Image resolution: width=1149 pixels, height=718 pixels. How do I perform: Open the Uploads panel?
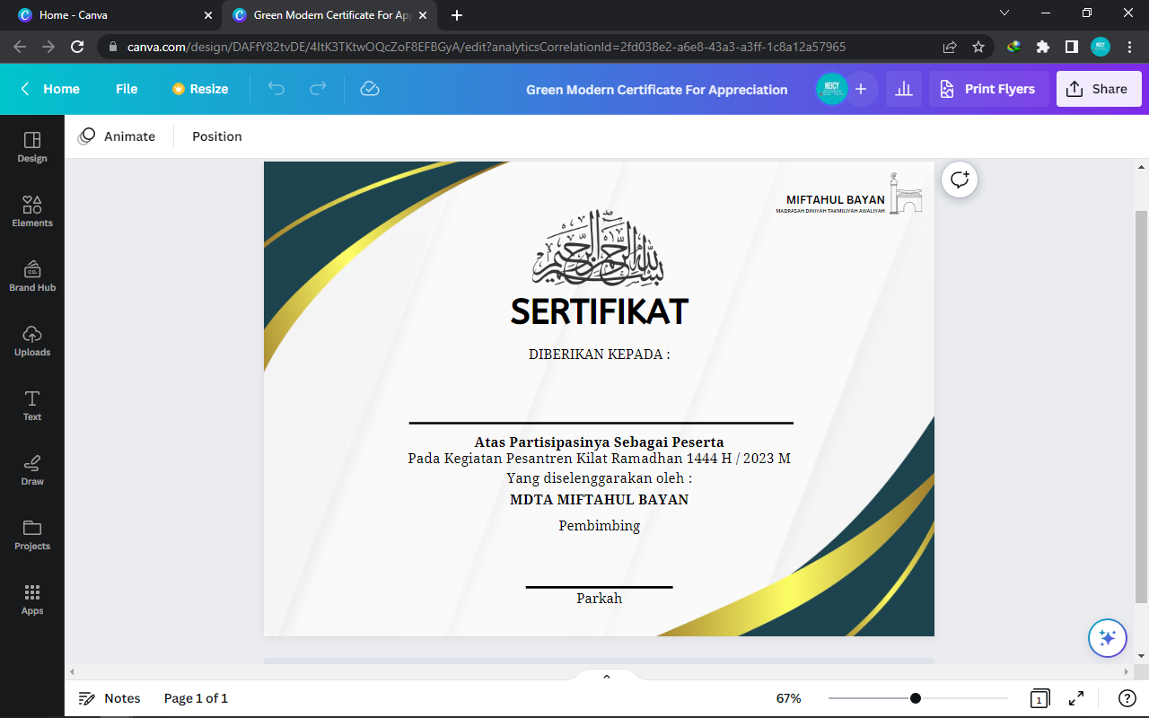[x=32, y=340]
